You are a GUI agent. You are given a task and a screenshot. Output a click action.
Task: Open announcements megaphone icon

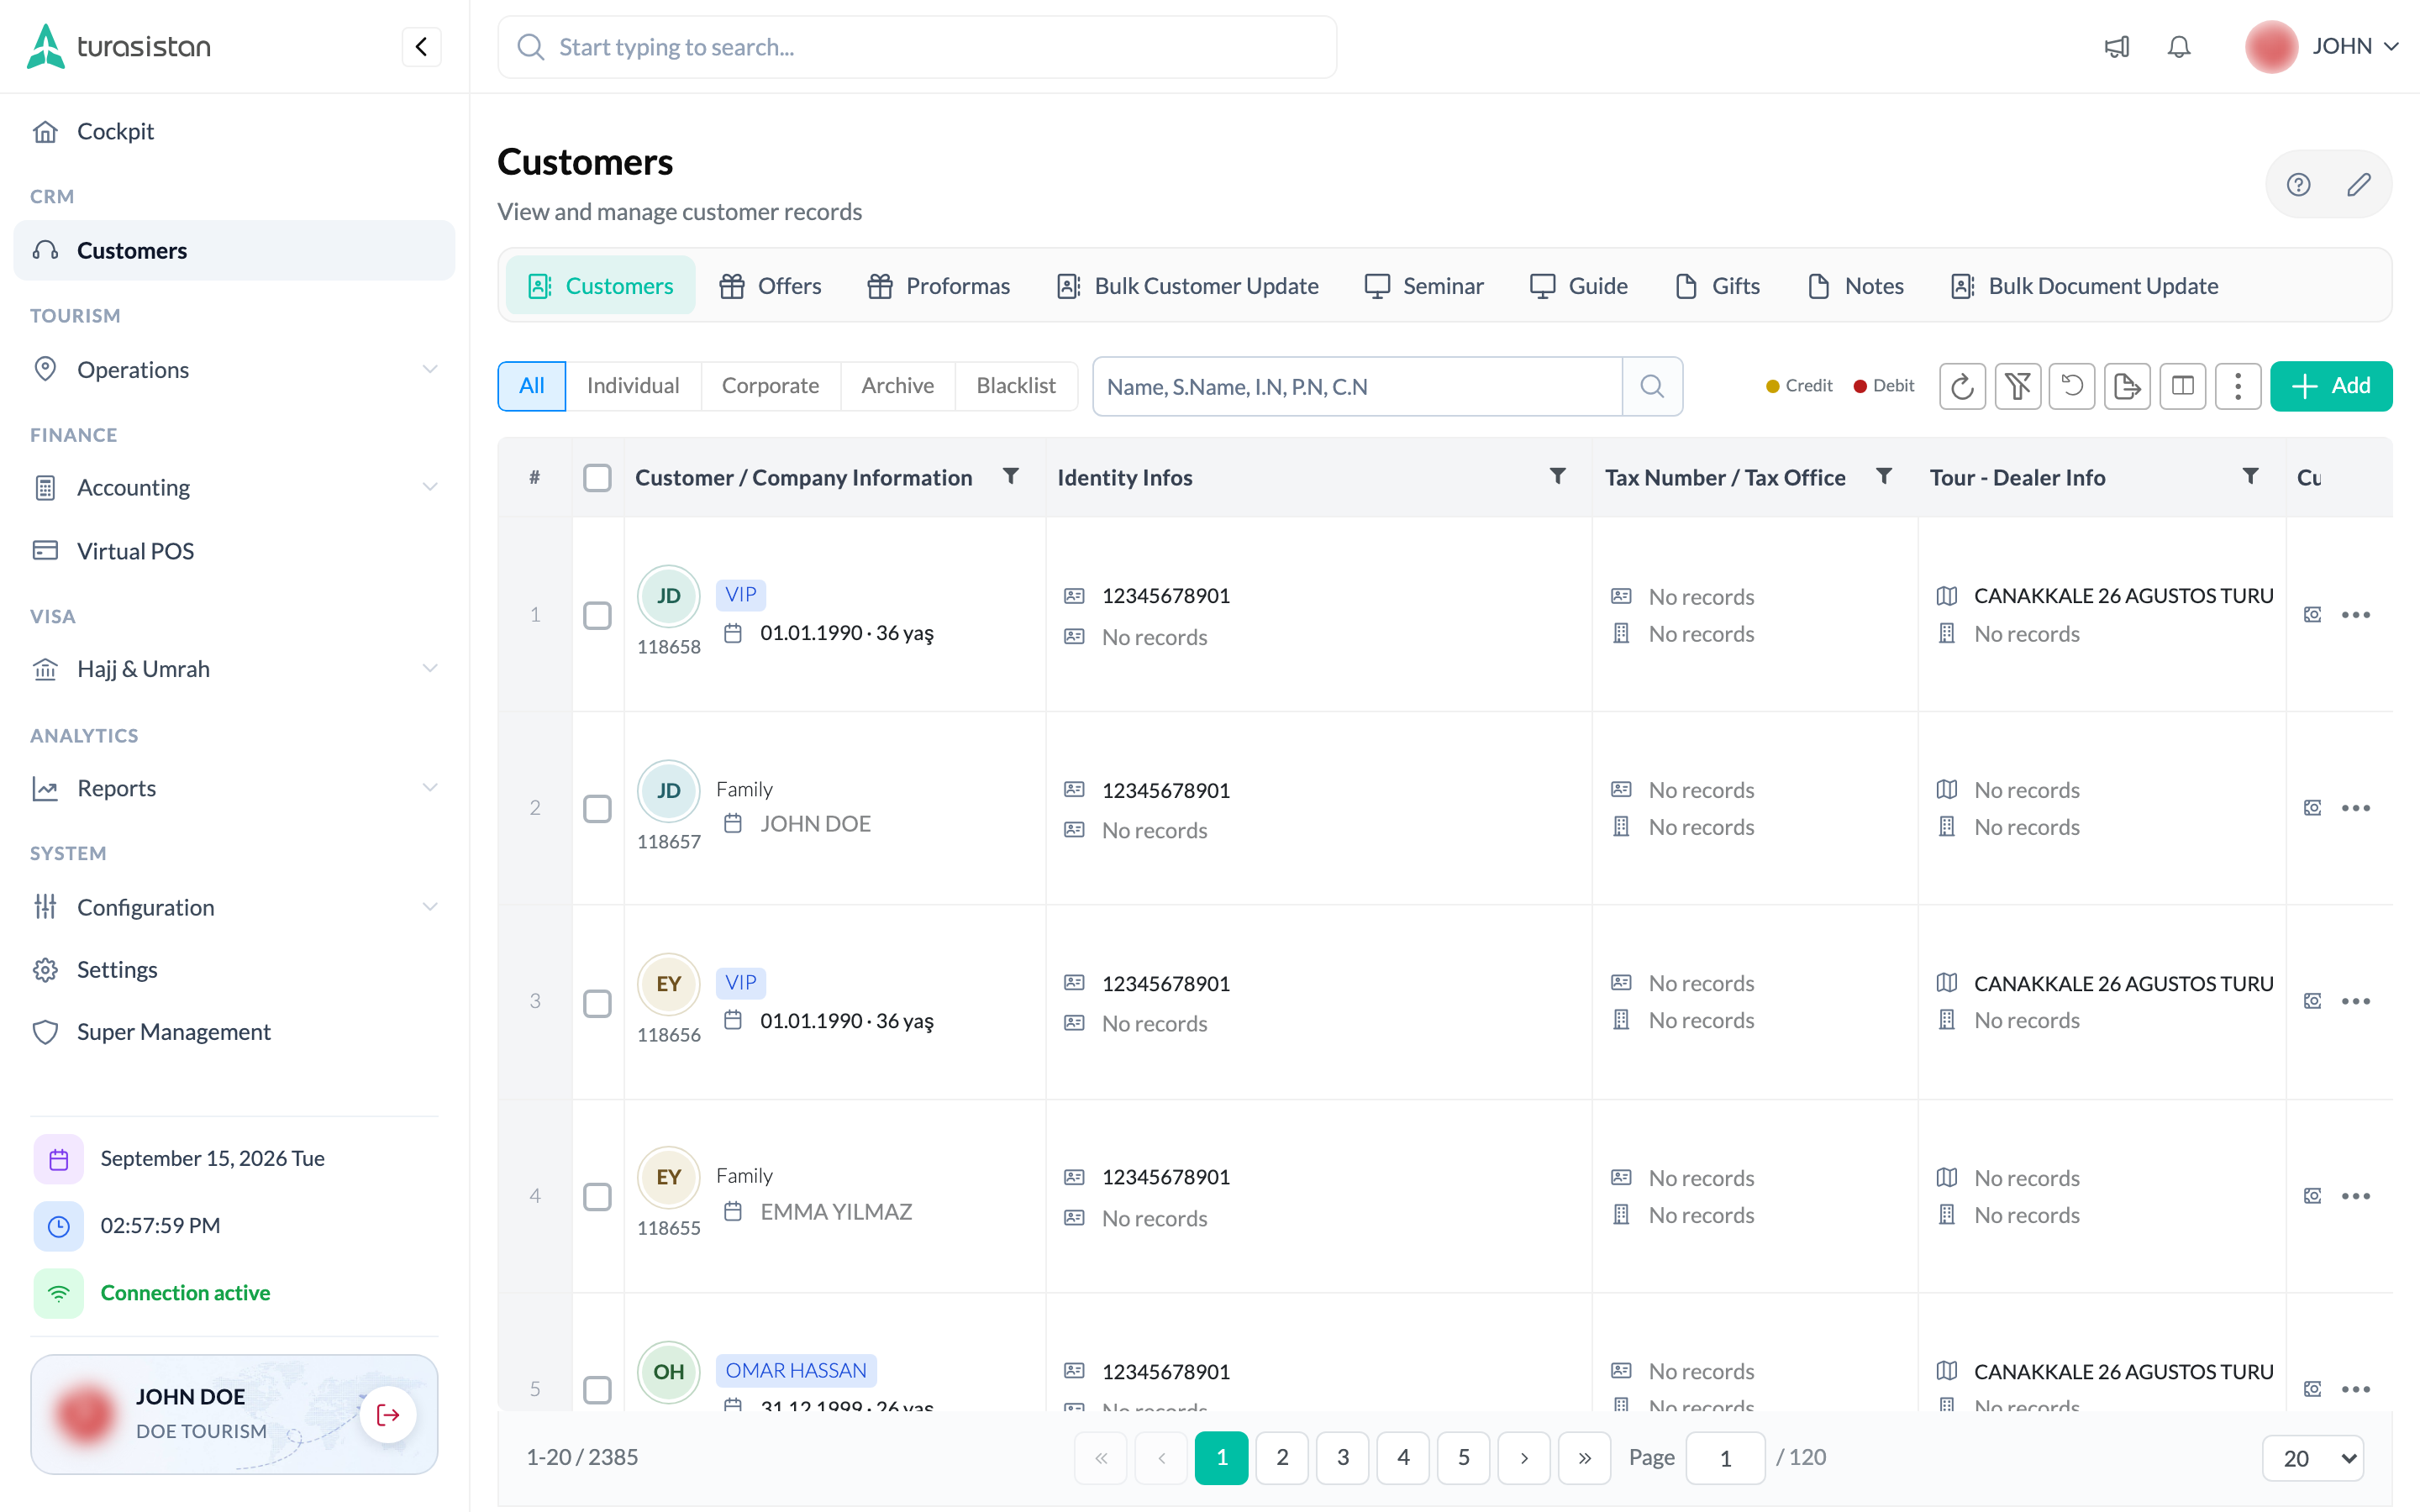(x=2117, y=47)
